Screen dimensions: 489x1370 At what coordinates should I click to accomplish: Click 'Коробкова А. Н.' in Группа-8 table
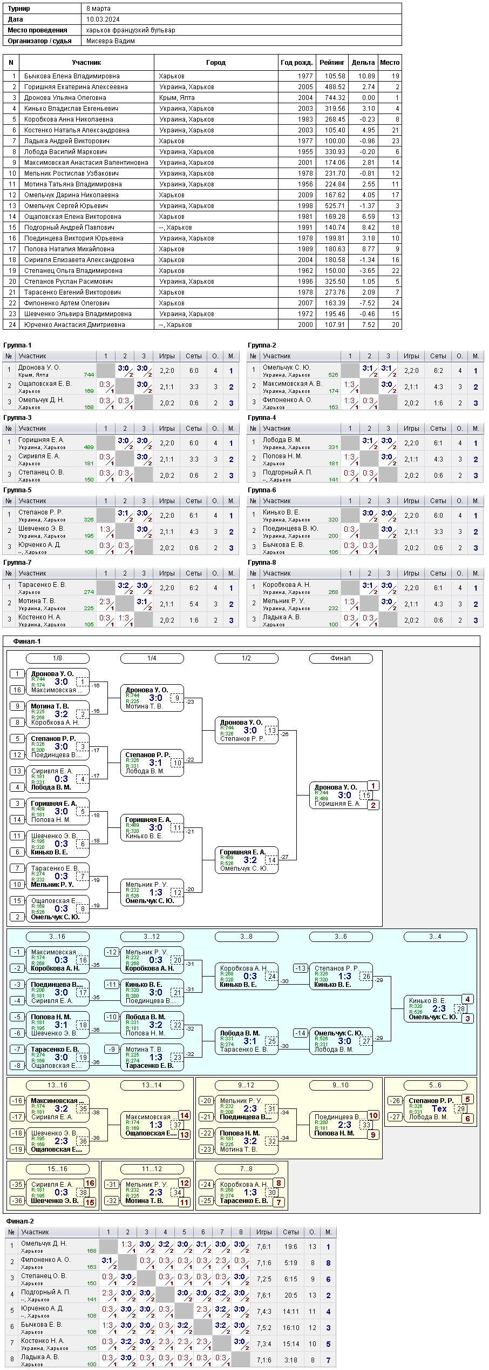pos(287,585)
